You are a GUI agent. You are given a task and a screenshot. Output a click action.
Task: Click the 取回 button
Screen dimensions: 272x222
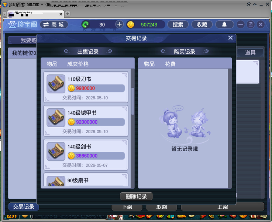point(162,207)
